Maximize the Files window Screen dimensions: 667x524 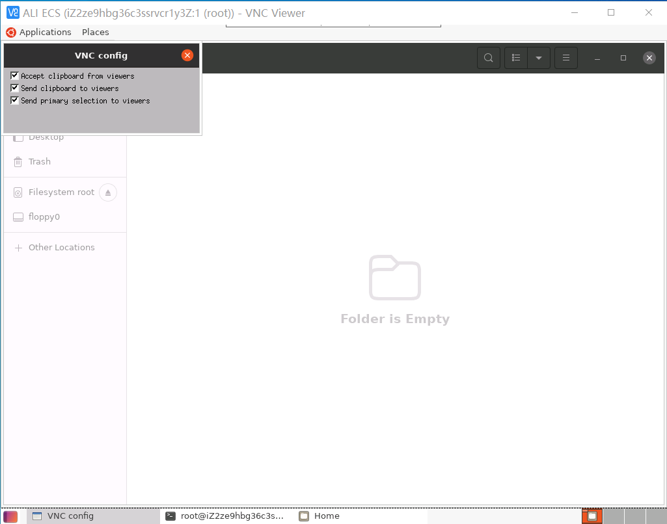[623, 58]
